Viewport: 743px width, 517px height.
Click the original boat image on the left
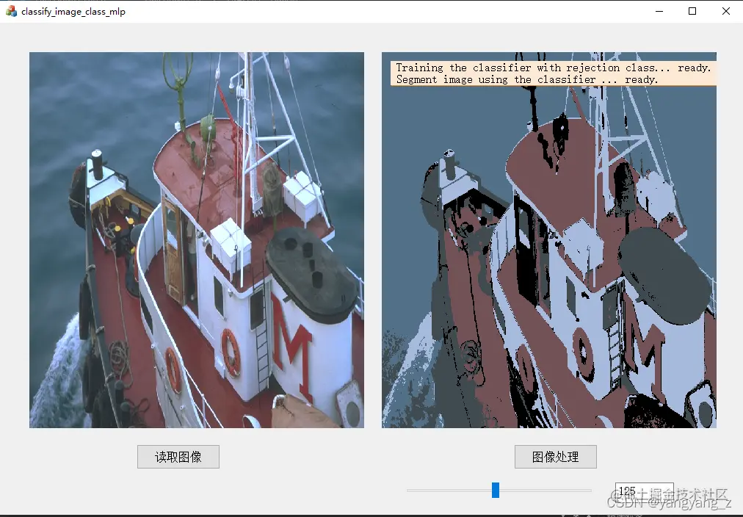coord(197,240)
